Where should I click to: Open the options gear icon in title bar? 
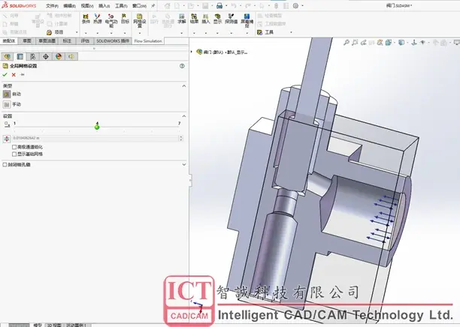click(295, 5)
